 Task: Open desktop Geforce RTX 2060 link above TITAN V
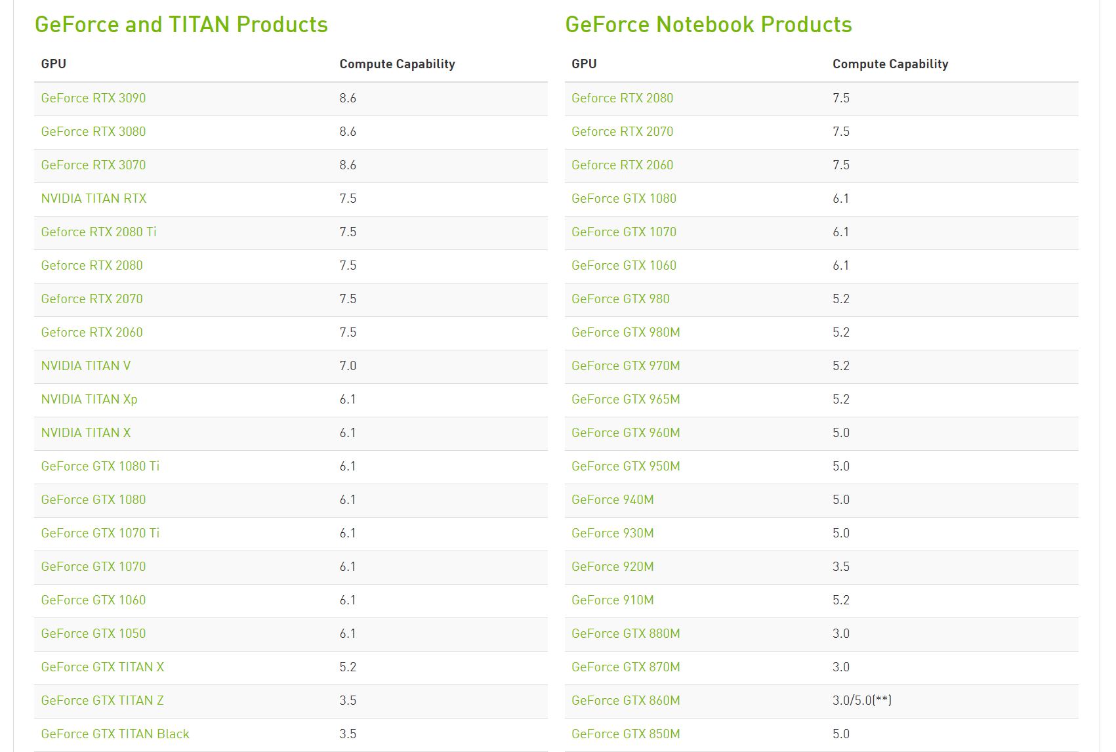[x=92, y=333]
